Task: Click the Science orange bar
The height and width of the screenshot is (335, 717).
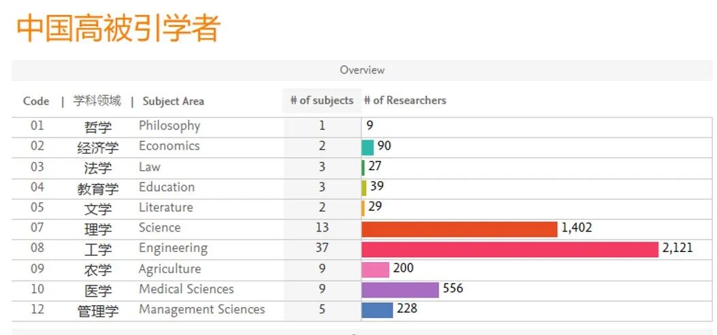Action: coord(459,229)
